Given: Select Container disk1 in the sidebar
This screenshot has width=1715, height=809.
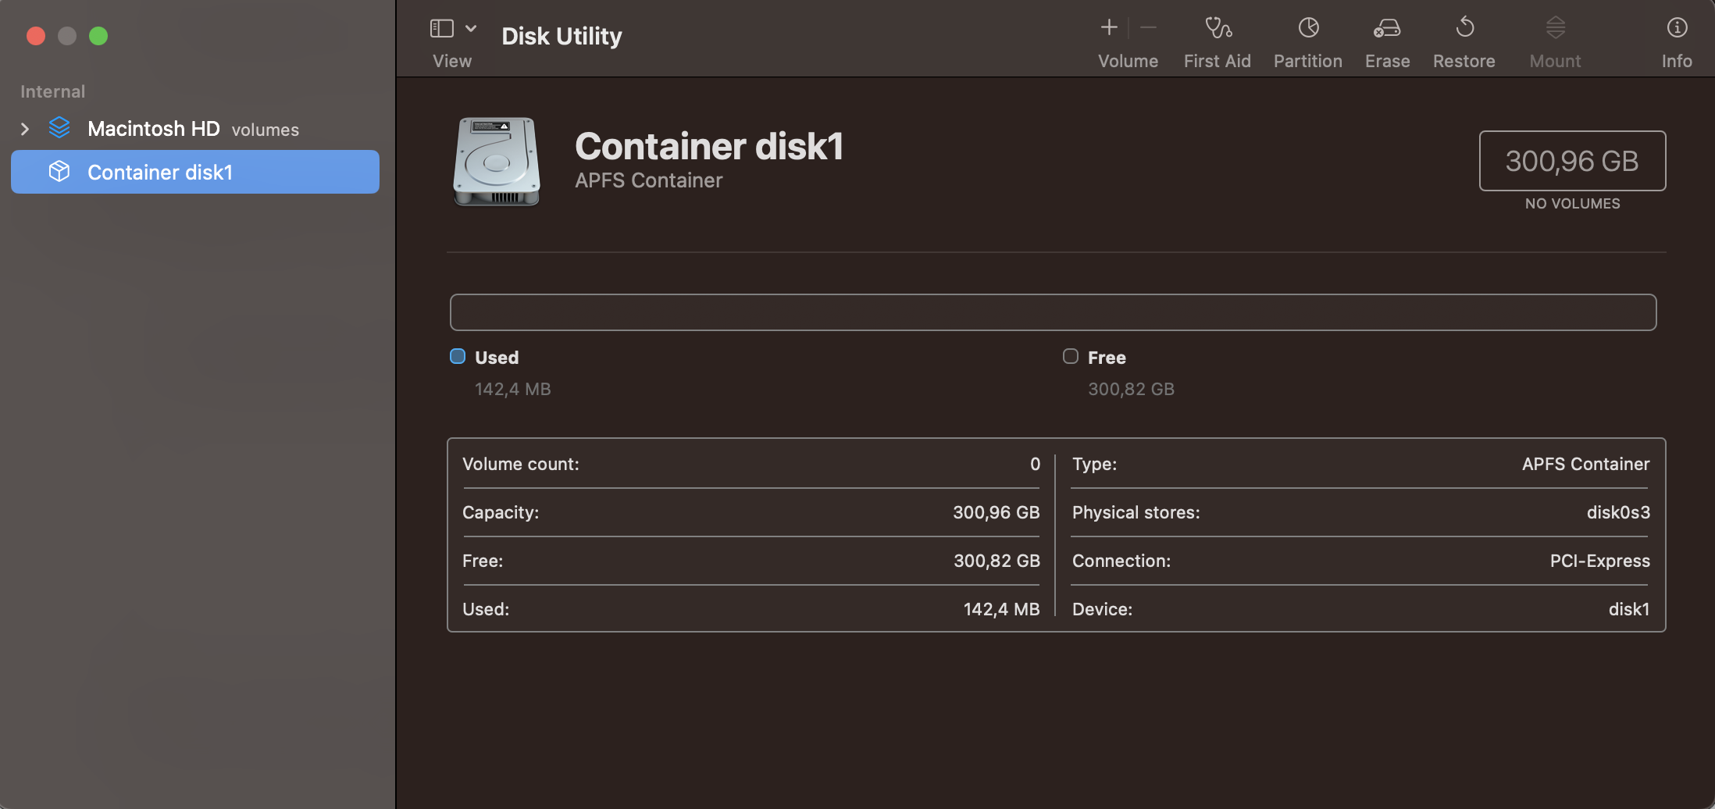Looking at the screenshot, I should tap(160, 172).
